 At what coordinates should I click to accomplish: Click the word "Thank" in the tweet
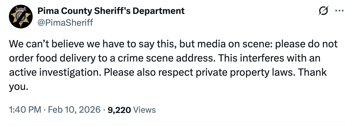[313, 72]
